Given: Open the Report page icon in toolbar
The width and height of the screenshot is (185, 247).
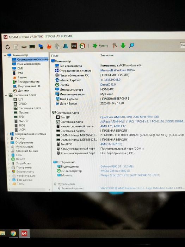Looking at the screenshot, I should coord(16,47).
